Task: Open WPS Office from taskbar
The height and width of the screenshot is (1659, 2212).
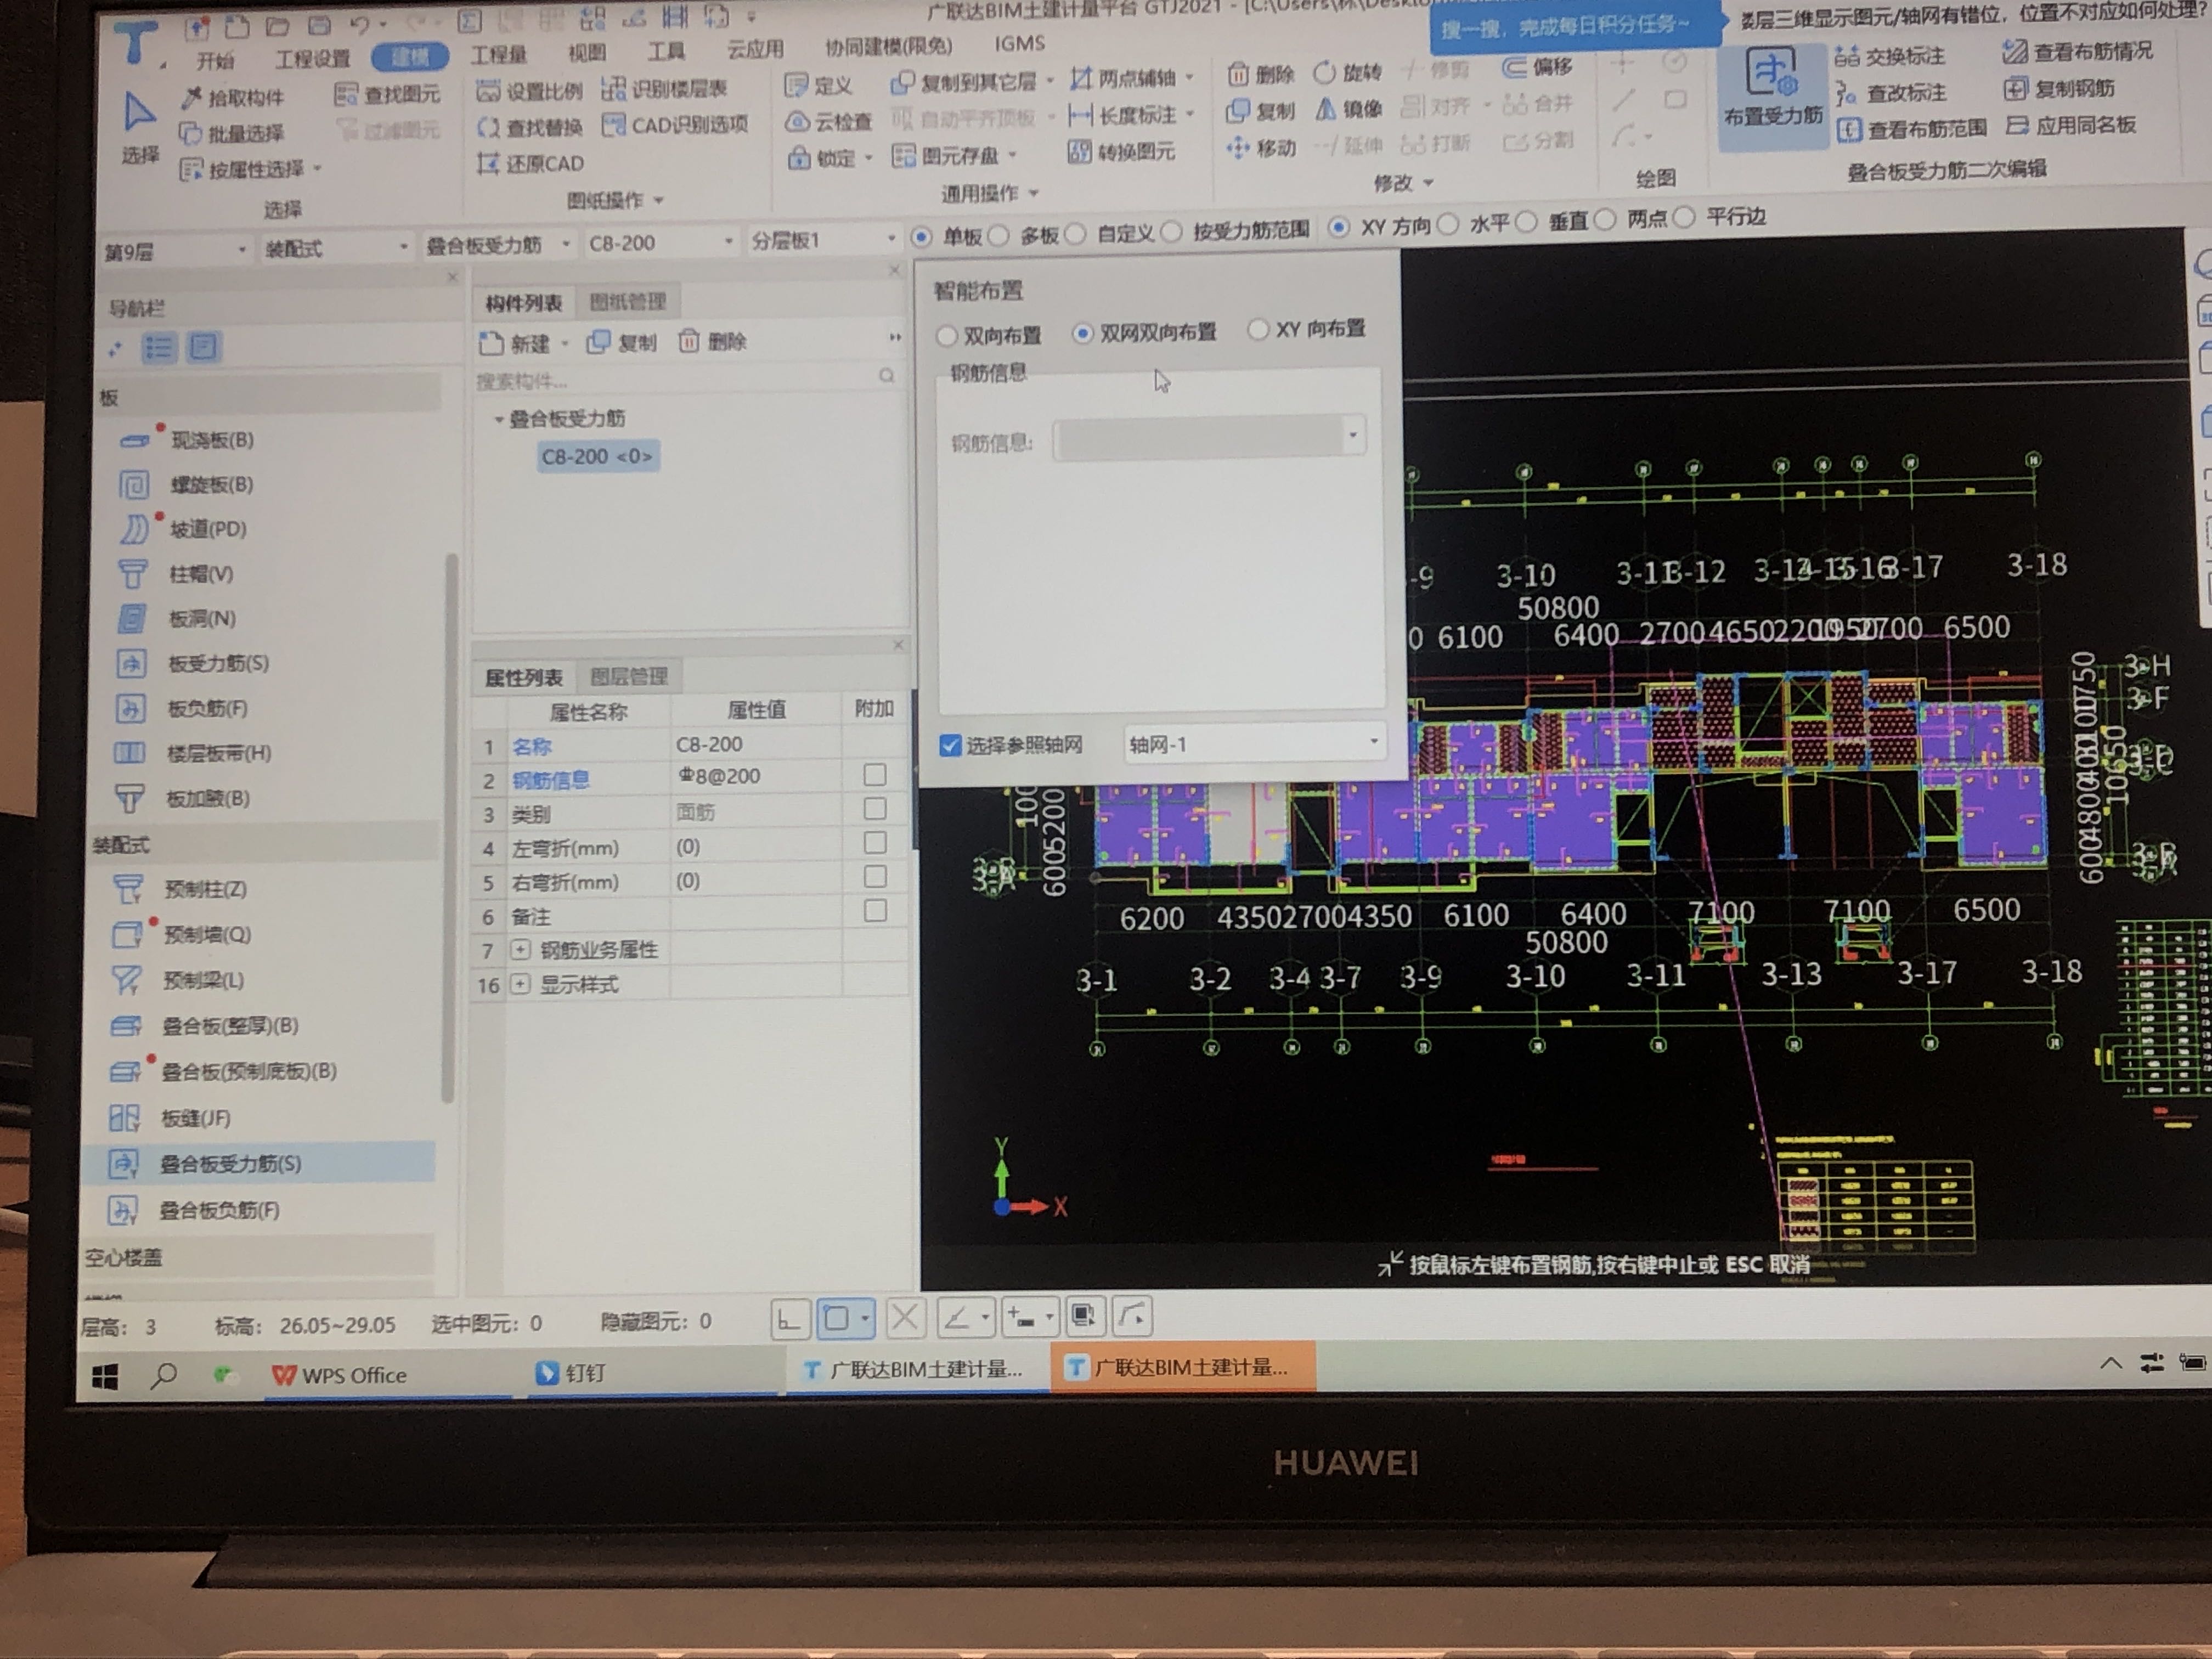Action: 340,1375
